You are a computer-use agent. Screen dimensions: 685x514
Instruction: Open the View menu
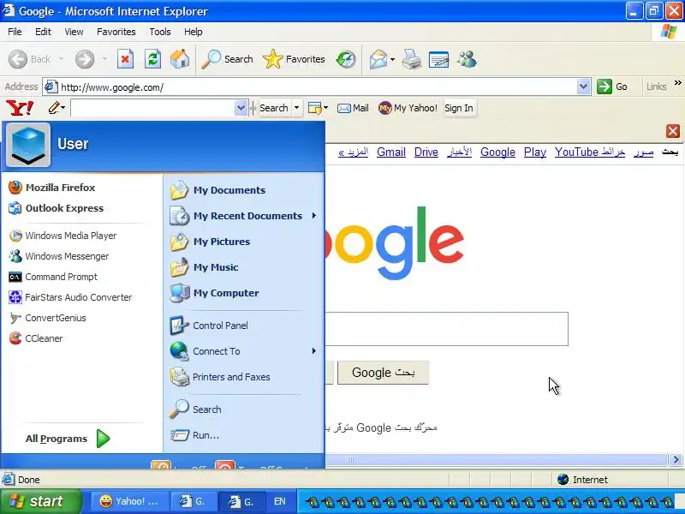74,32
